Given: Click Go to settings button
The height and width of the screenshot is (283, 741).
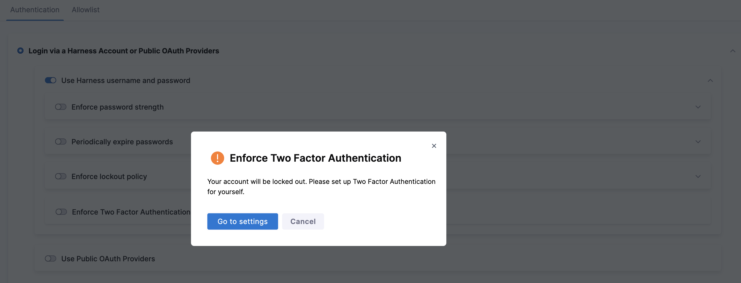Looking at the screenshot, I should point(243,221).
